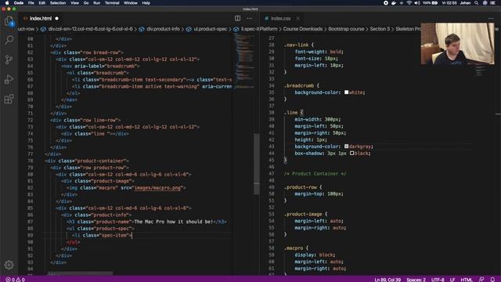Show the clock in menu bar
The image size is (501, 282).
coord(449,3)
